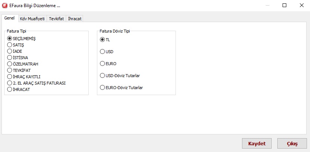Choose TEVKİFAT radio button
This screenshot has width=310, height=152.
(10, 70)
